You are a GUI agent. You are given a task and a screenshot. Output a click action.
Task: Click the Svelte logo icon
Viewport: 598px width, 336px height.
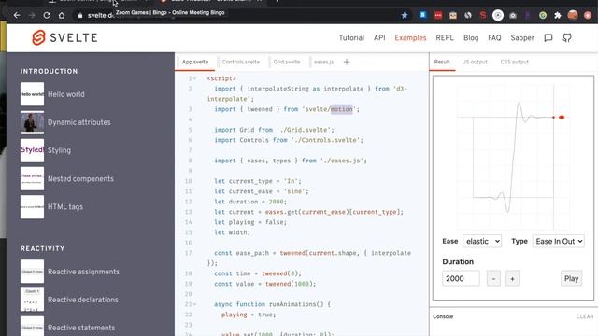[x=38, y=37]
